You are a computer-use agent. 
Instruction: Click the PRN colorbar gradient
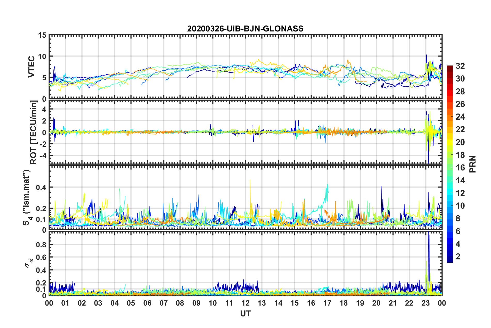450,164
